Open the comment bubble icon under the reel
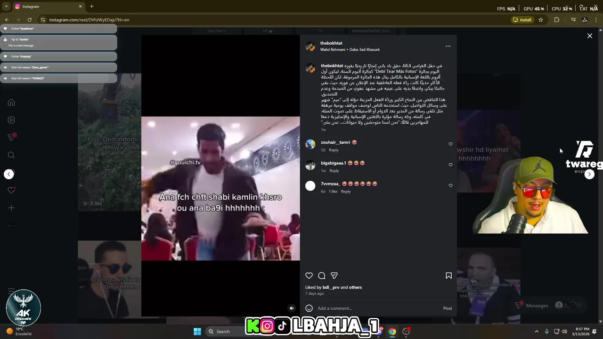Screen dimensions: 603x339 [x=321, y=275]
